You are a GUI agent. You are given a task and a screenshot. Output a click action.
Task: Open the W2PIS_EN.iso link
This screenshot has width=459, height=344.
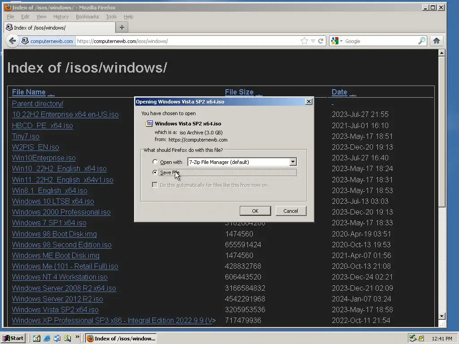click(x=35, y=147)
